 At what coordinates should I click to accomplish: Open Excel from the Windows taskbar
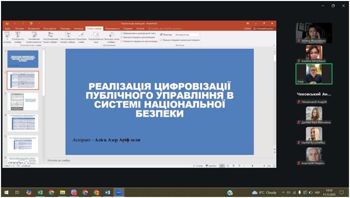[x=40, y=192]
